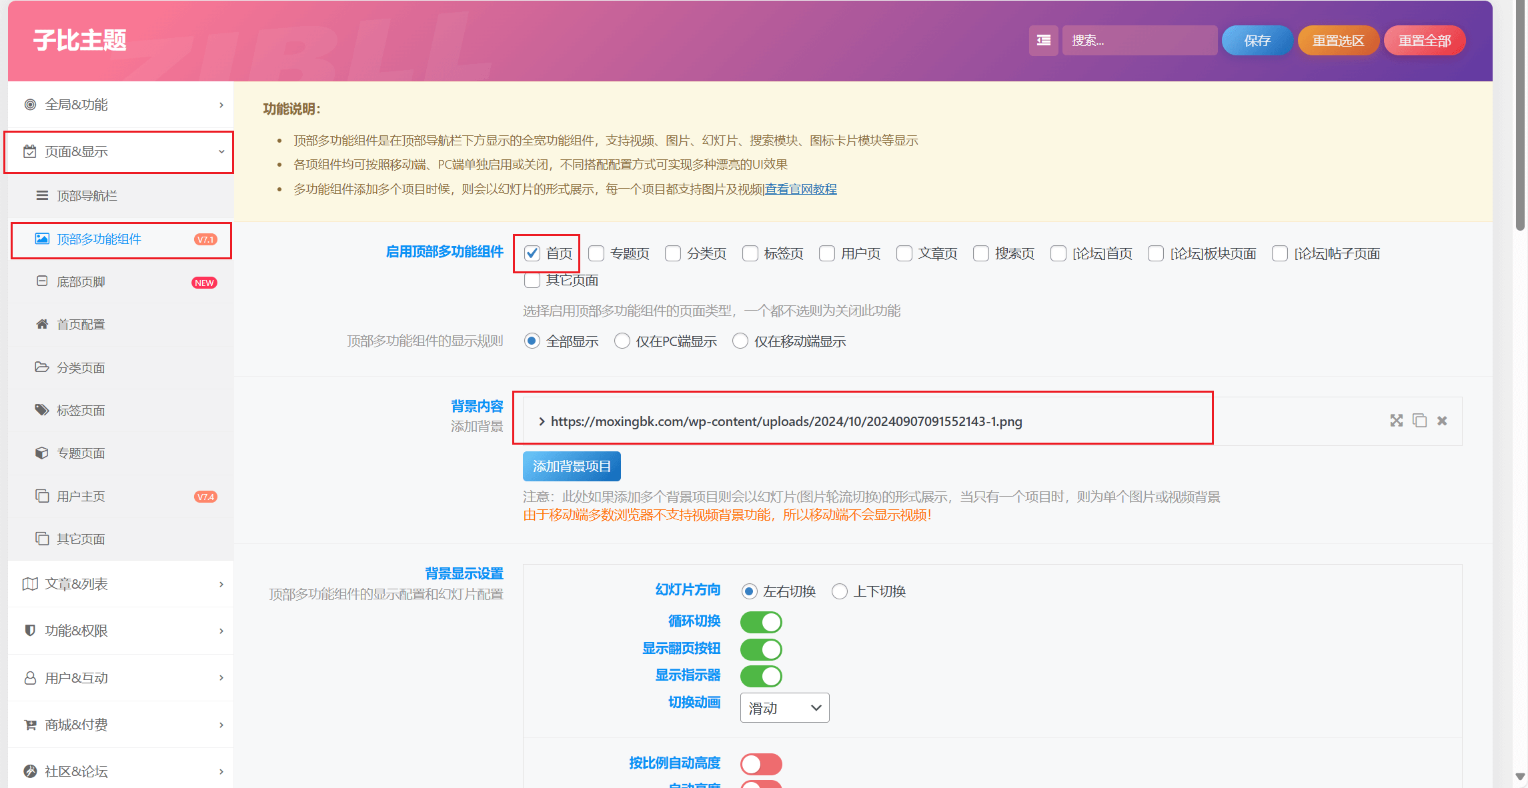
Task: Open 分类页面 menu item
Action: [x=121, y=367]
